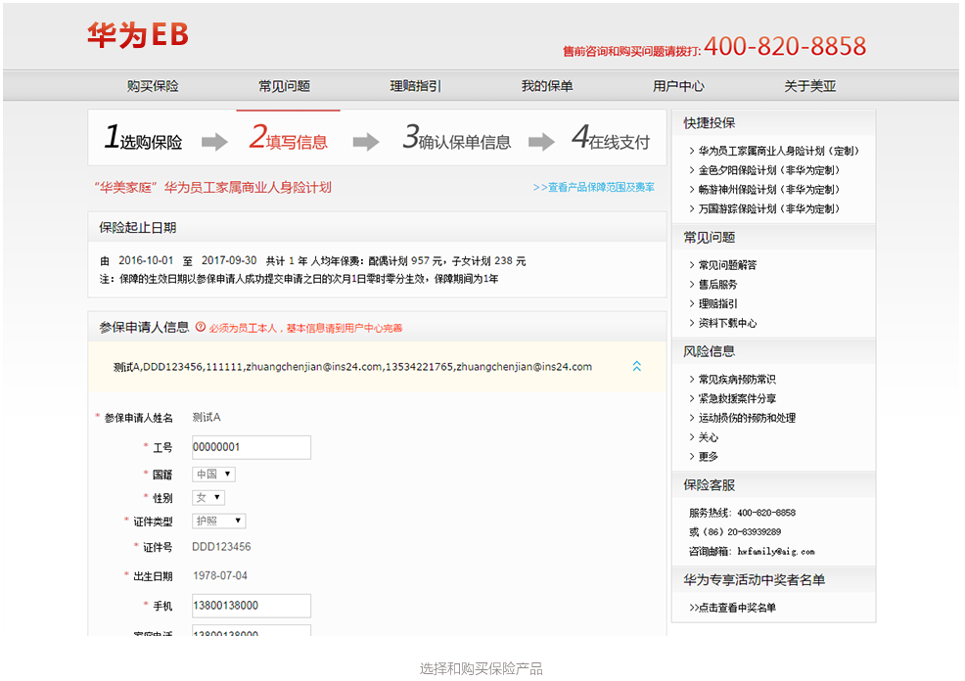This screenshot has height=681, width=965.
Task: Click the arrow icon after step 3 确认保单信息
Action: (540, 143)
